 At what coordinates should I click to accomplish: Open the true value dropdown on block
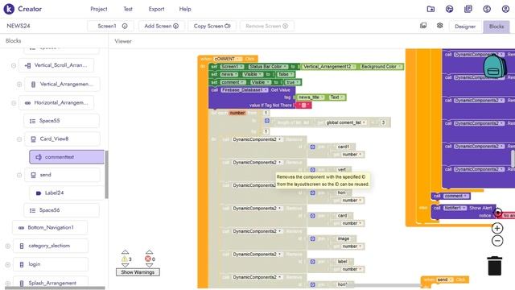click(292, 82)
